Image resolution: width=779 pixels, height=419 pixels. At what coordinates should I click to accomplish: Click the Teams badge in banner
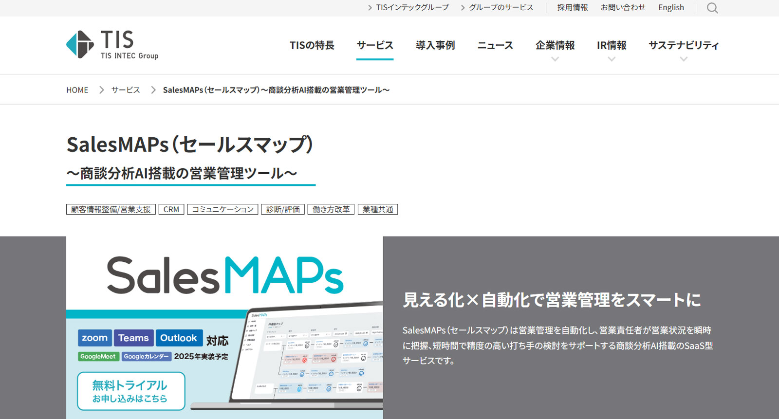click(134, 338)
